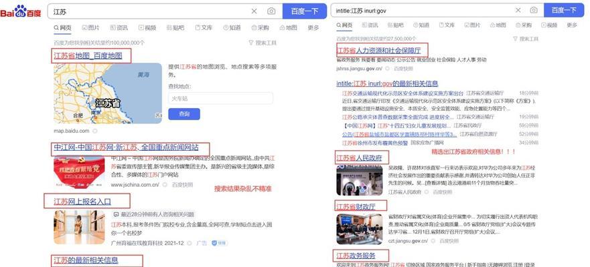
Task: Open 搜索工具 filter on the left page
Action: 263,43
